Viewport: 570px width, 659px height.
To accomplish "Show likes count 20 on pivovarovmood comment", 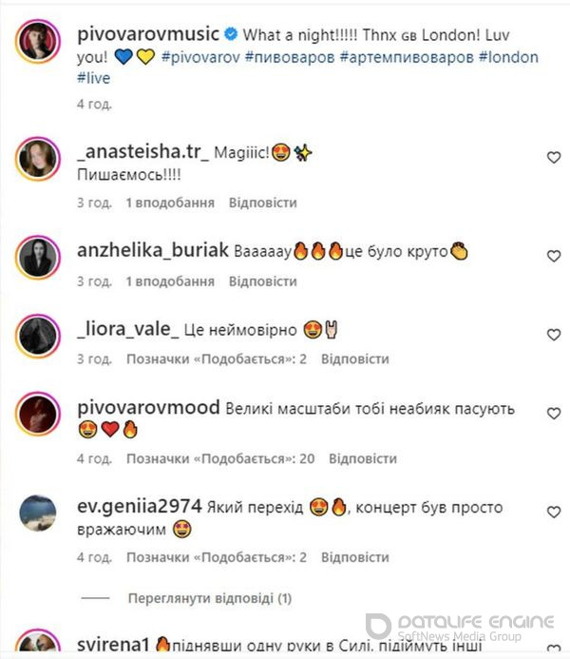I will point(220,458).
